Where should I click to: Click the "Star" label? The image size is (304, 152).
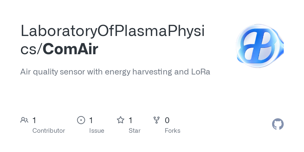[x=135, y=131]
